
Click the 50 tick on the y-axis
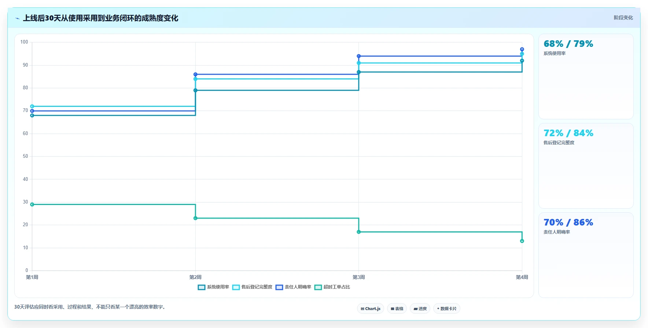coord(25,156)
